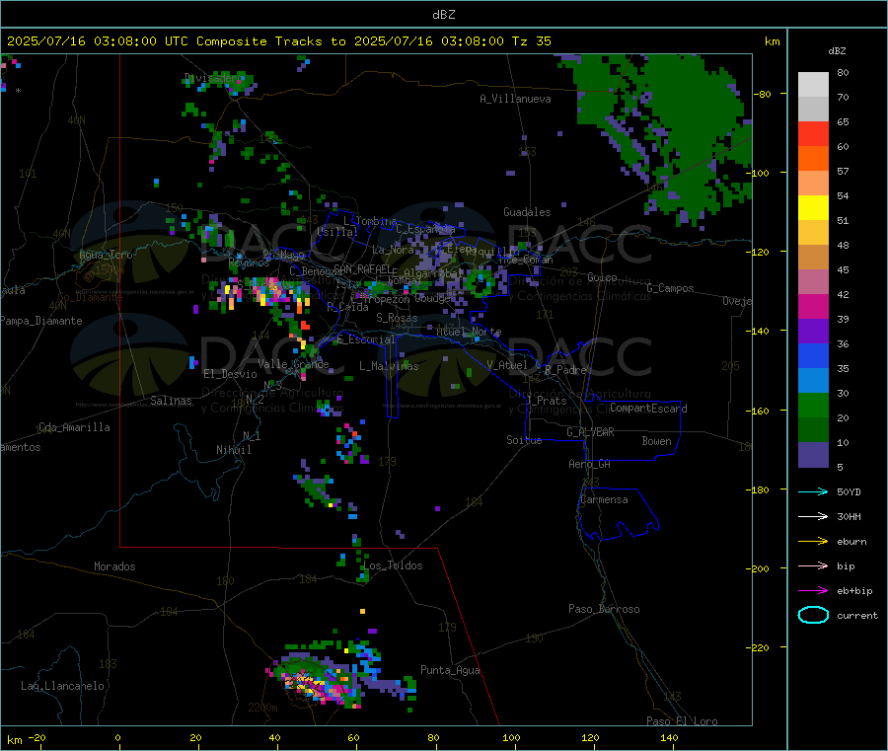Select the orange 57-60 dBZ swatch
The image size is (888, 751).
point(813,159)
